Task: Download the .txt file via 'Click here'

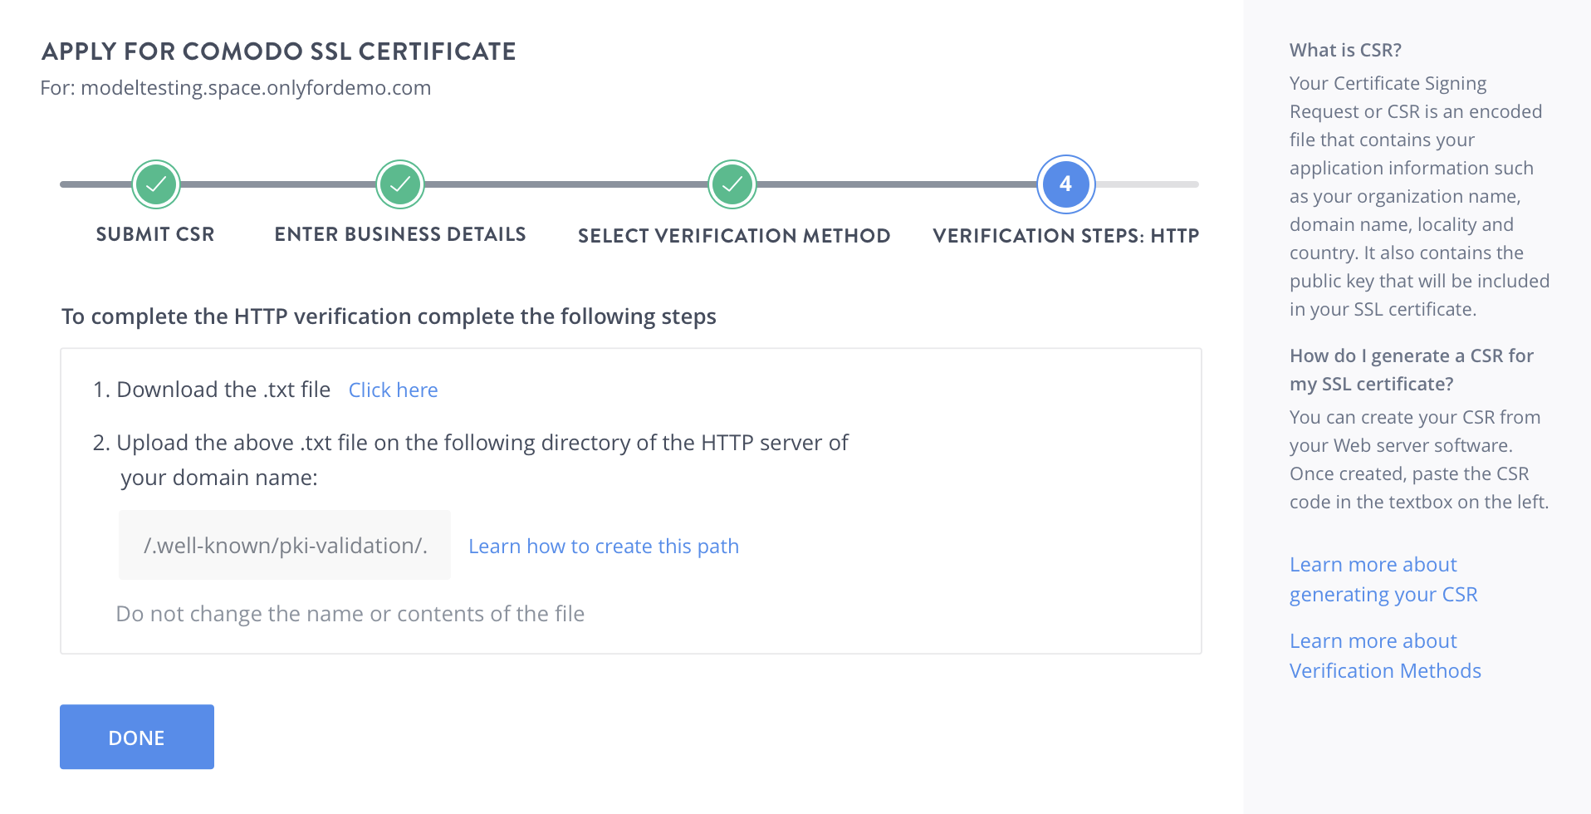Action: point(393,390)
